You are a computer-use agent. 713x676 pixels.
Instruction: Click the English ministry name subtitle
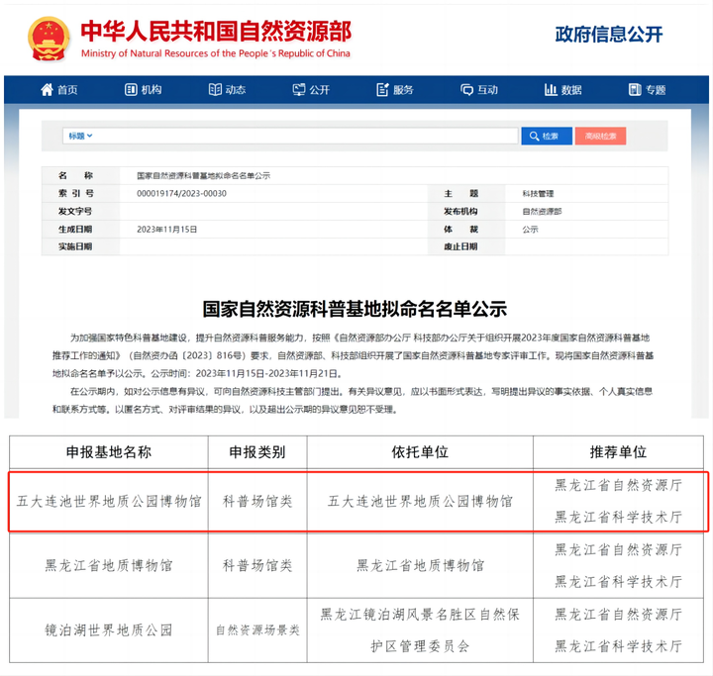coord(216,53)
